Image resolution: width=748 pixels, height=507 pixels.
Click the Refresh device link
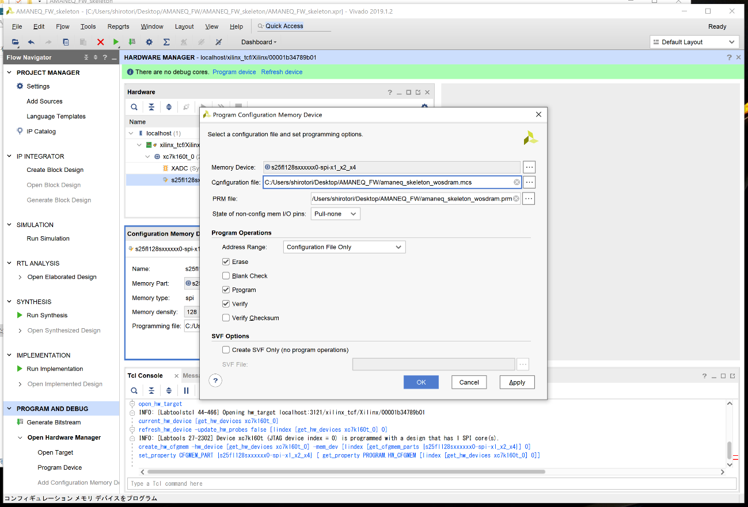(x=282, y=72)
